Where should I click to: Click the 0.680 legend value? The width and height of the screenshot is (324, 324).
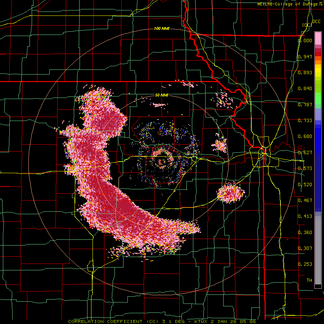[305, 136]
